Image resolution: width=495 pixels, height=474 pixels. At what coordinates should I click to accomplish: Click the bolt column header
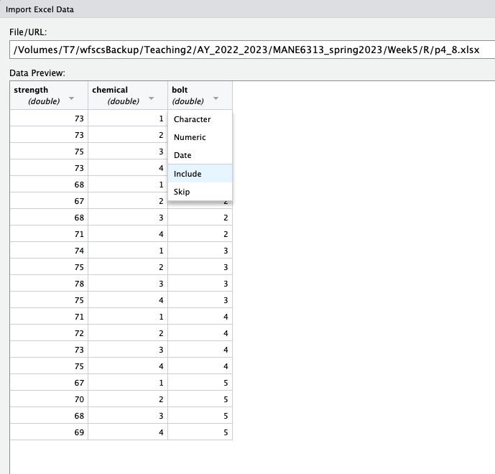click(188, 95)
